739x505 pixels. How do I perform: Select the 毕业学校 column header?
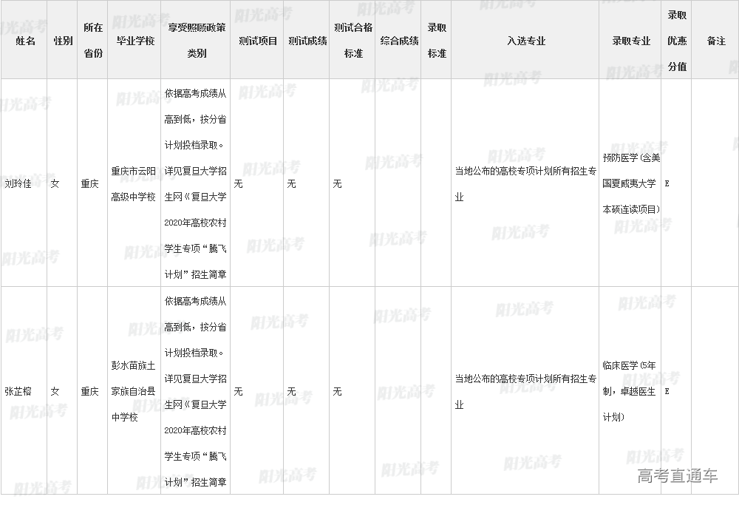coord(135,41)
